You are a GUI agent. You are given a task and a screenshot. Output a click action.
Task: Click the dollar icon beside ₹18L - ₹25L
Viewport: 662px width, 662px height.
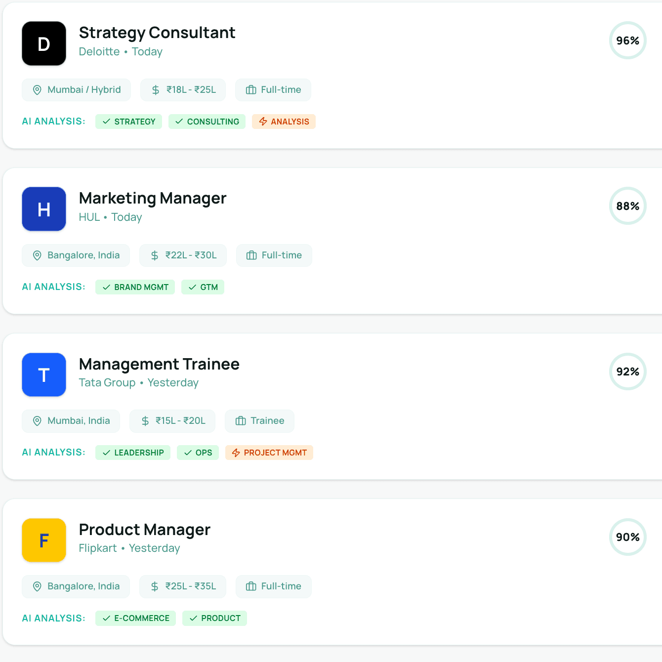155,90
